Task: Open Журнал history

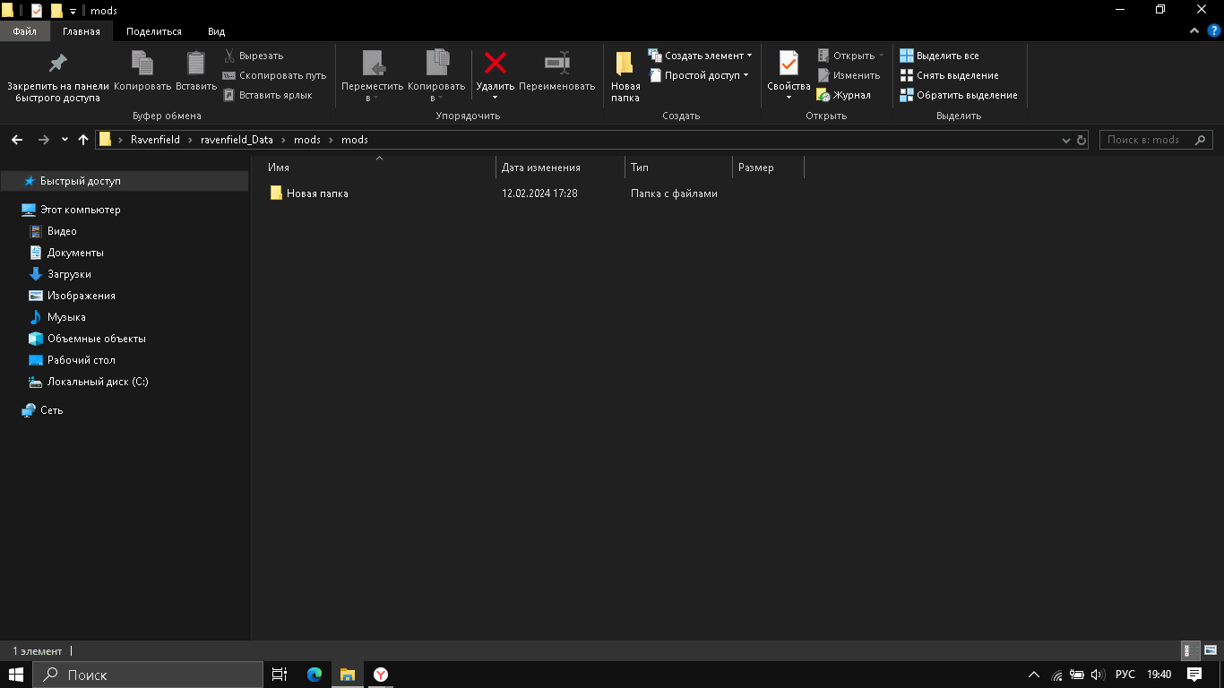Action: pos(843,95)
